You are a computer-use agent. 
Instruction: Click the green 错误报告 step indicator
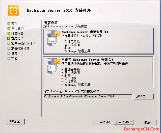tap(9, 33)
